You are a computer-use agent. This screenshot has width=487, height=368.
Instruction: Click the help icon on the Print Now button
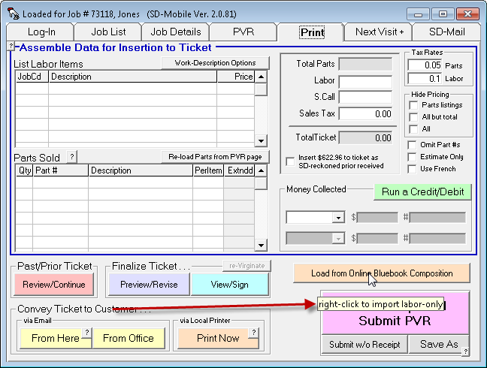254,333
